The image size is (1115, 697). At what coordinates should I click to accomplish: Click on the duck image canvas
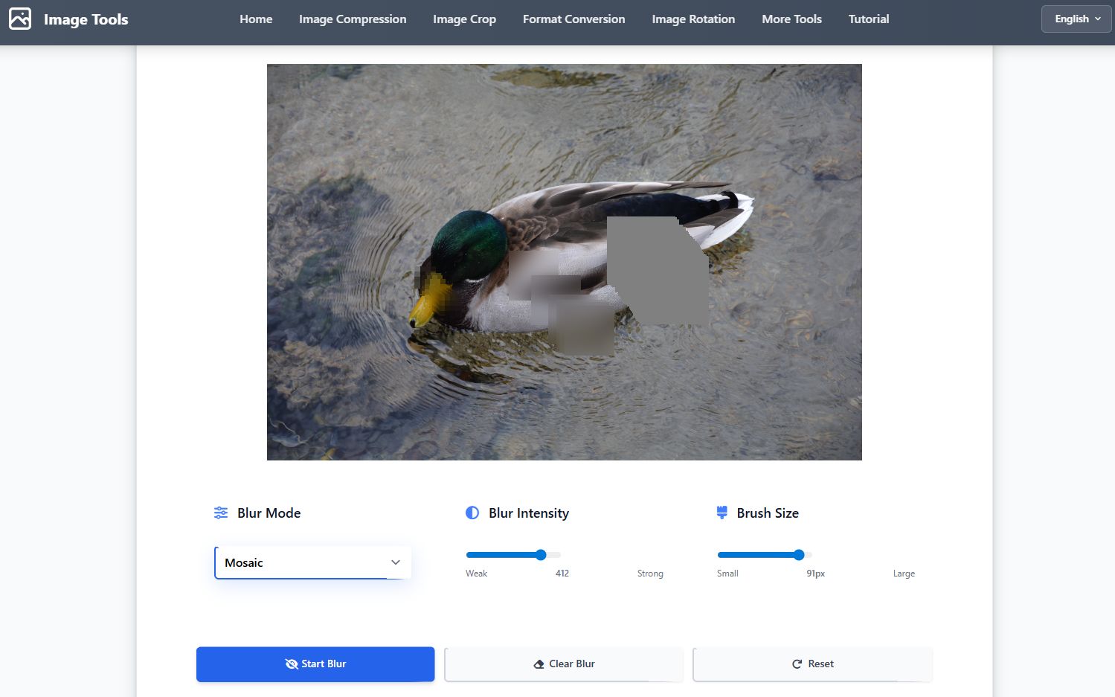tap(564, 262)
